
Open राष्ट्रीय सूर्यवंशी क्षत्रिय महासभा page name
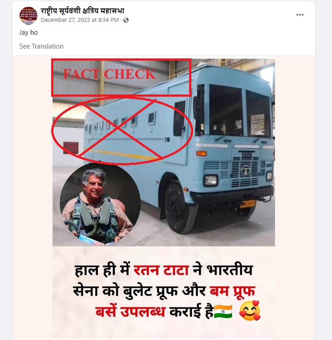[x=82, y=11]
